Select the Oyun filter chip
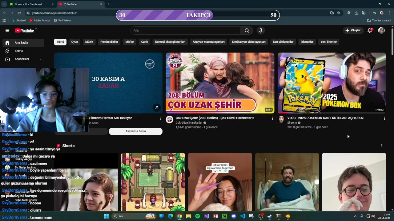The height and width of the screenshot is (221, 394). pyautogui.click(x=75, y=42)
